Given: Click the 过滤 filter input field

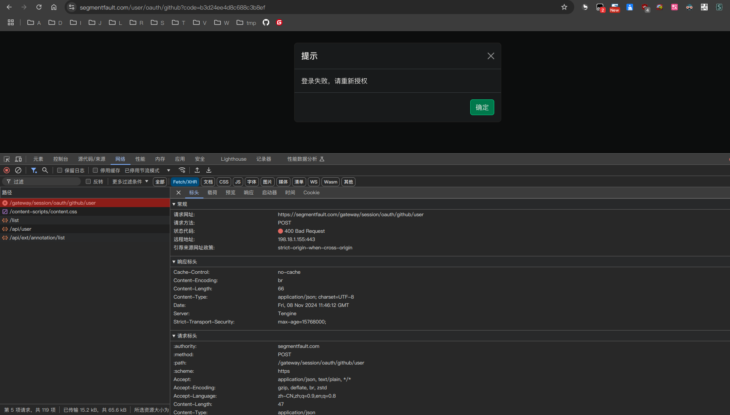Looking at the screenshot, I should 41,181.
